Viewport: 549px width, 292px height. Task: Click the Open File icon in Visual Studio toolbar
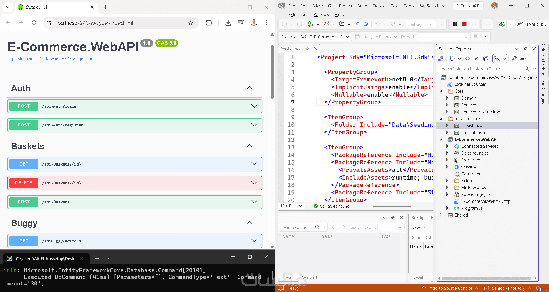(326, 24)
